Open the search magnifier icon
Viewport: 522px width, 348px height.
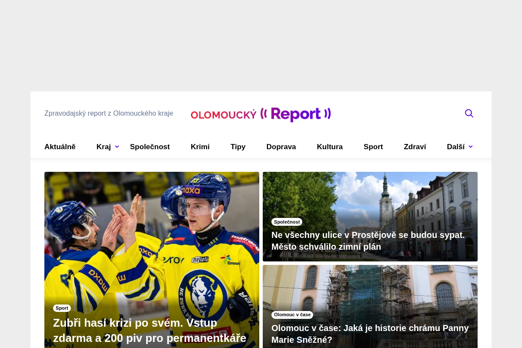[469, 114]
